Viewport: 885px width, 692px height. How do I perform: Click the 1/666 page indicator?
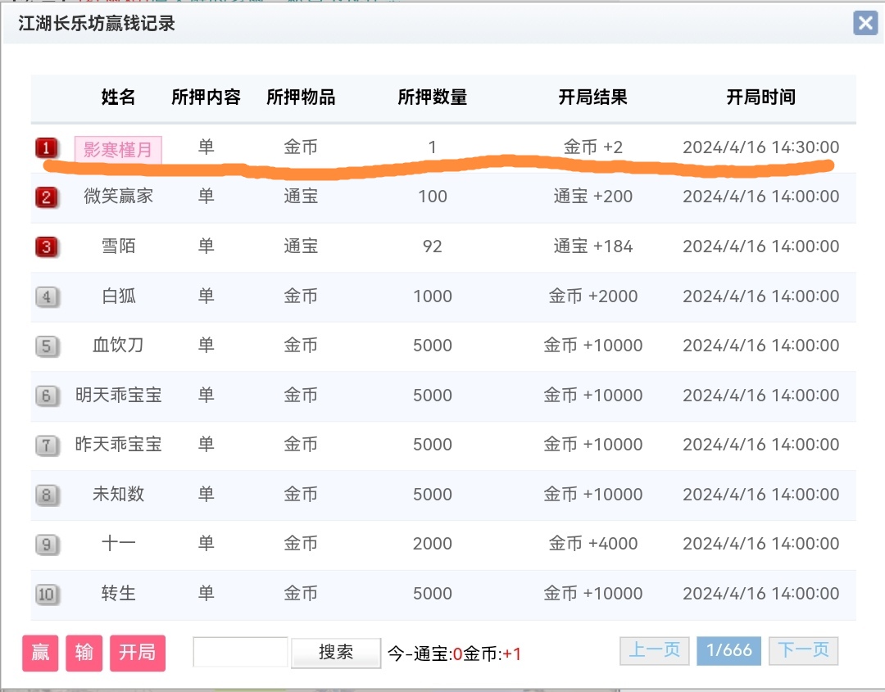[x=728, y=650]
